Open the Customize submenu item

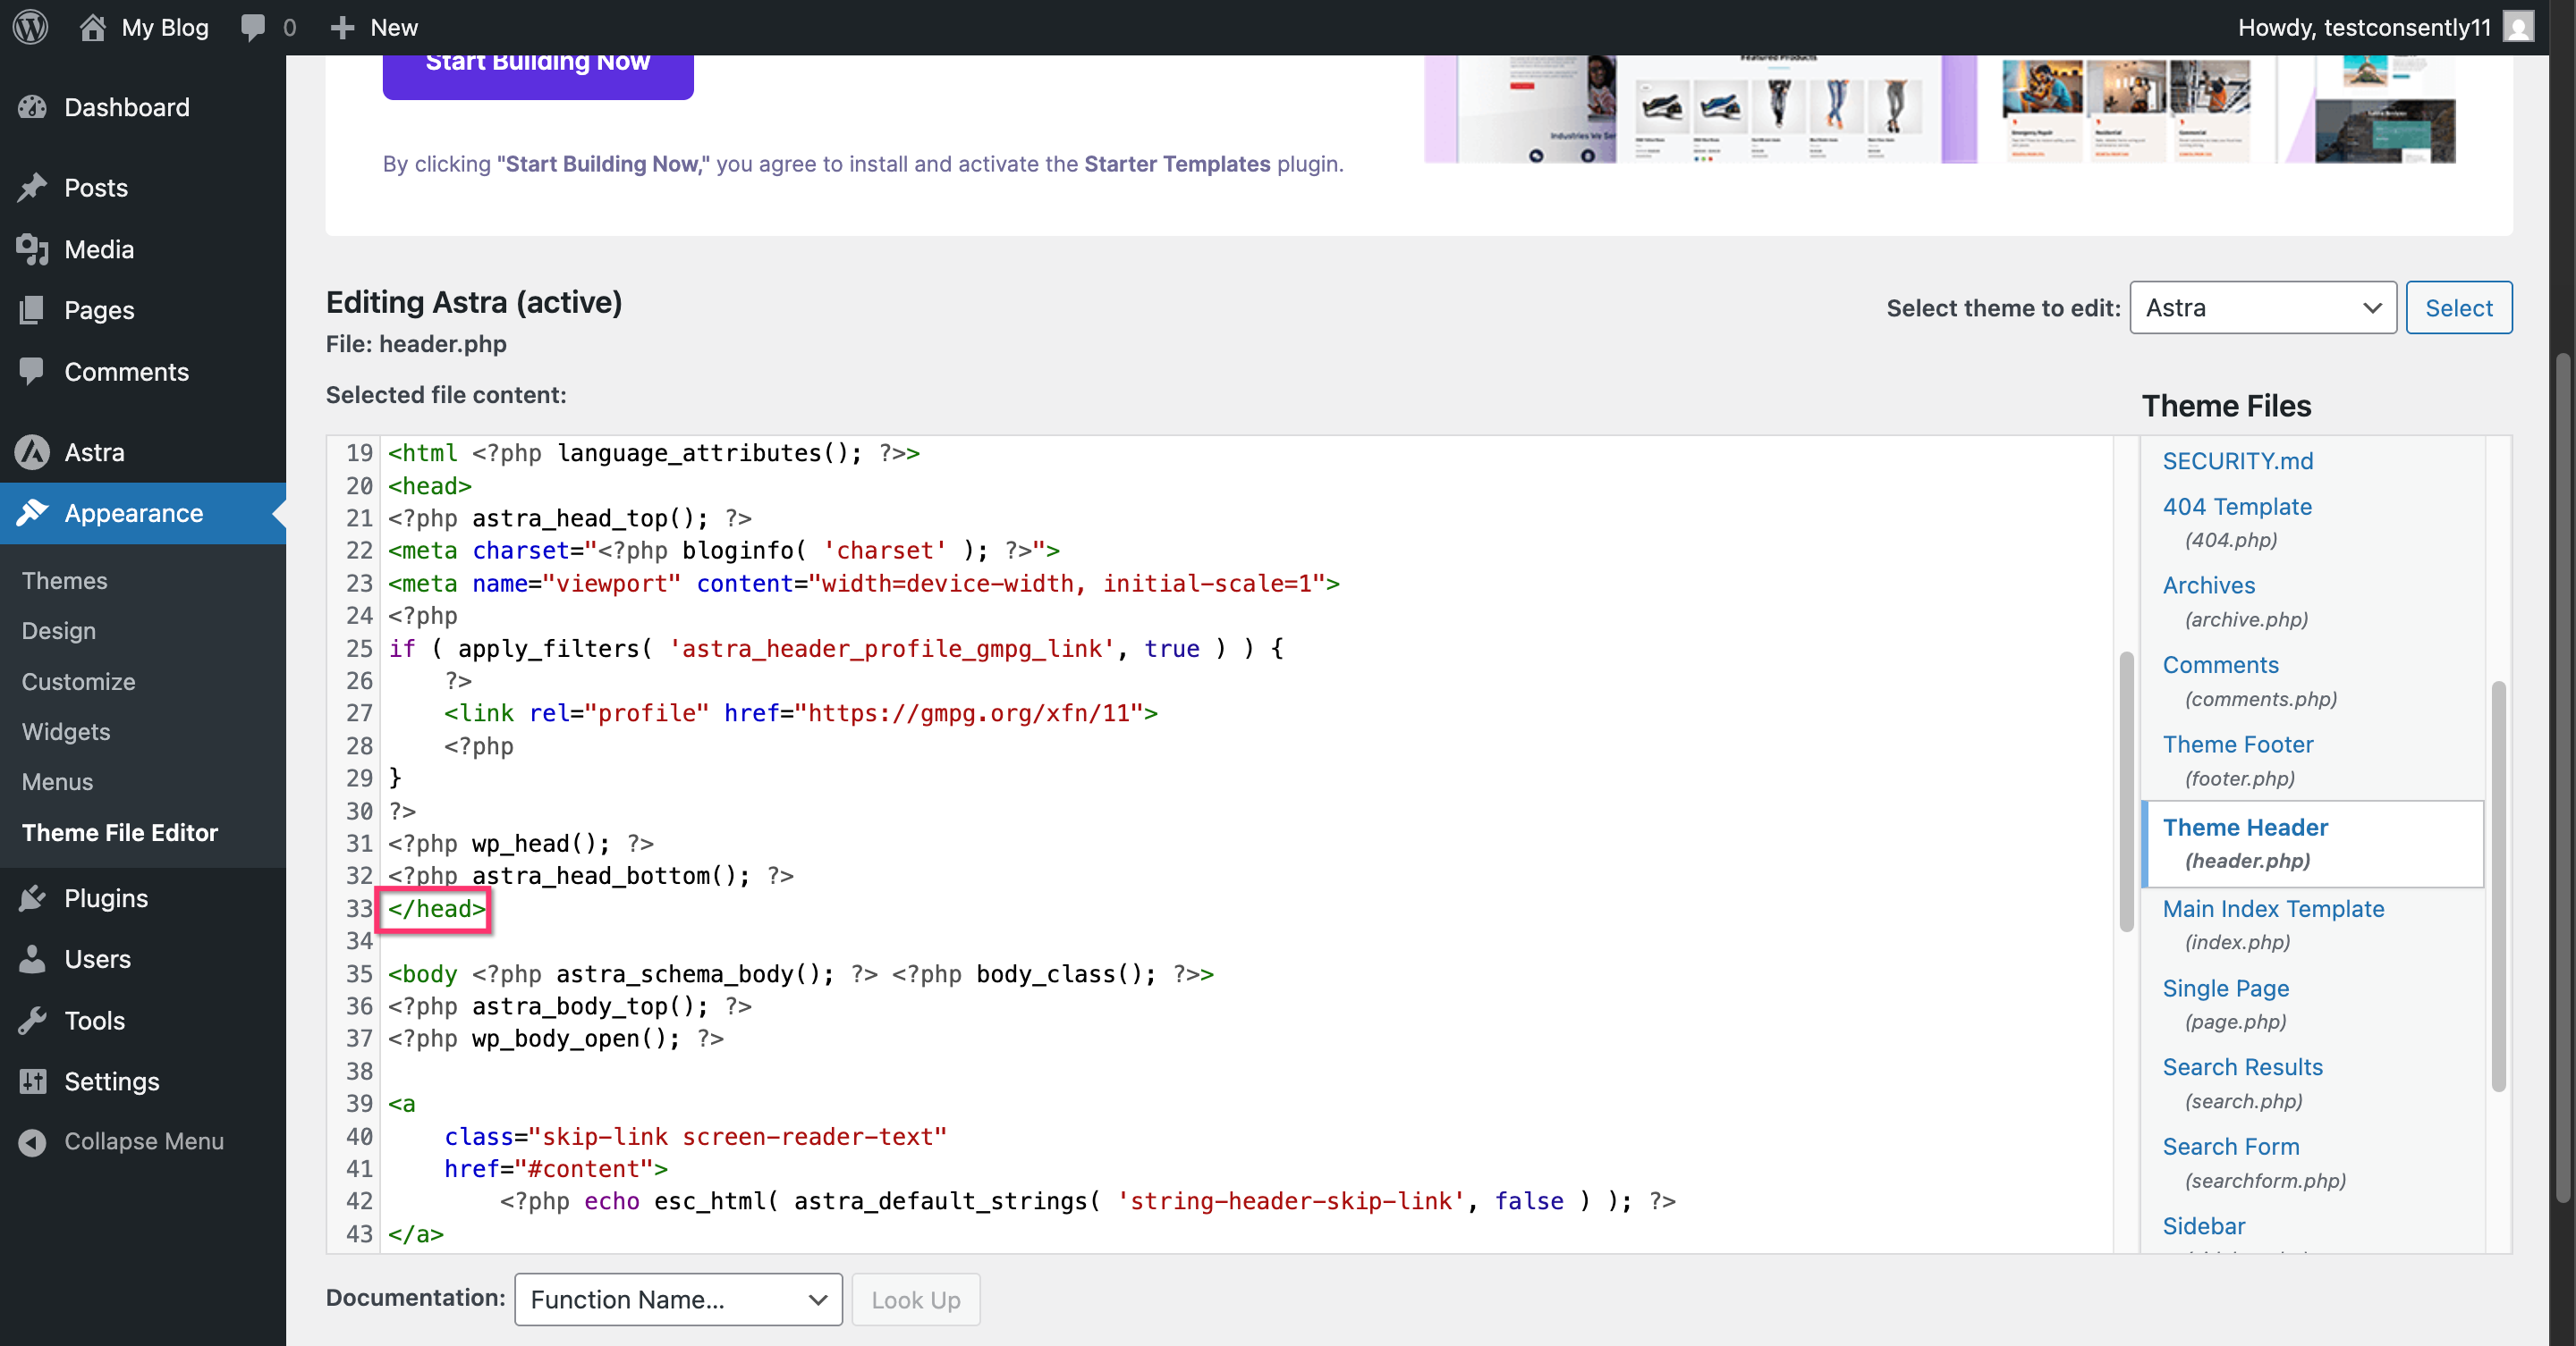click(x=78, y=682)
